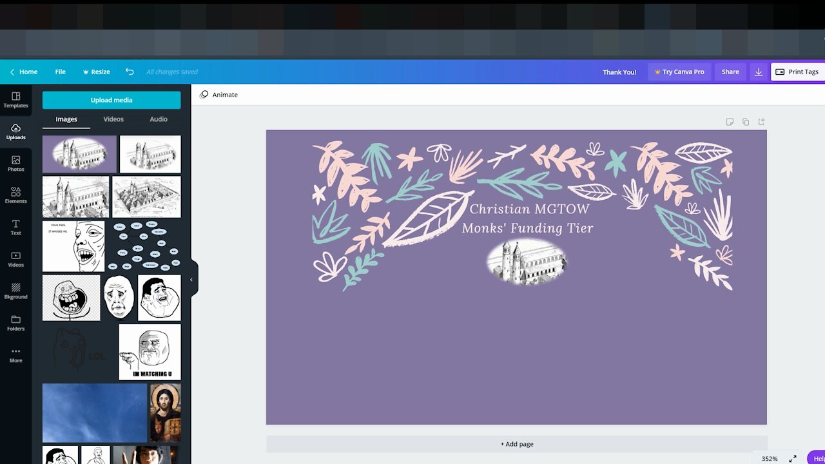
Task: Open the Elements panel
Action: (15, 195)
